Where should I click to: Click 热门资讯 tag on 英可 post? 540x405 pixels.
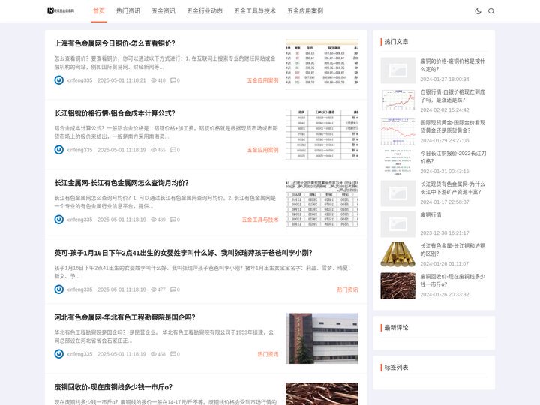(x=347, y=289)
